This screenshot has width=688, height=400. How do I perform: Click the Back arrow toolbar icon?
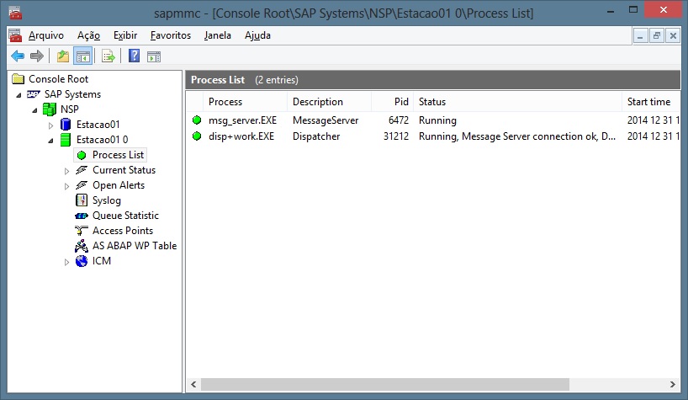pos(17,56)
